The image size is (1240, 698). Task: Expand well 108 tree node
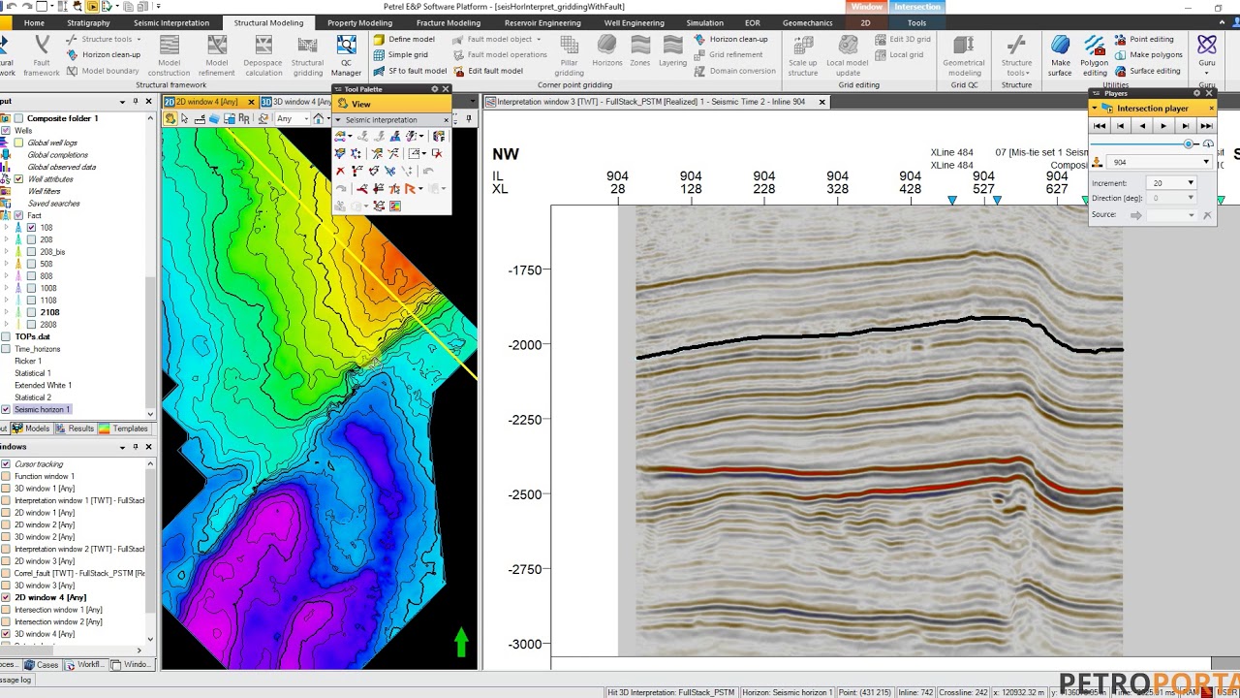[7, 228]
